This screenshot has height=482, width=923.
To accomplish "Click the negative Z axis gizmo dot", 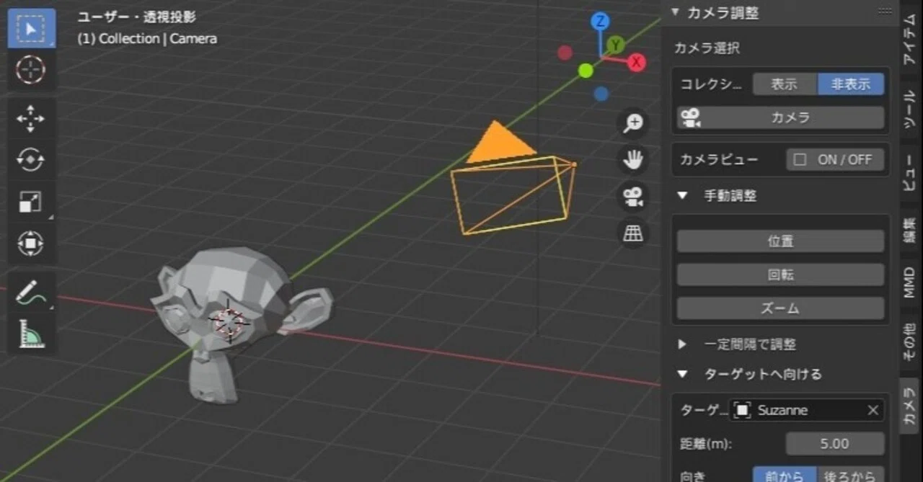I will click(601, 94).
